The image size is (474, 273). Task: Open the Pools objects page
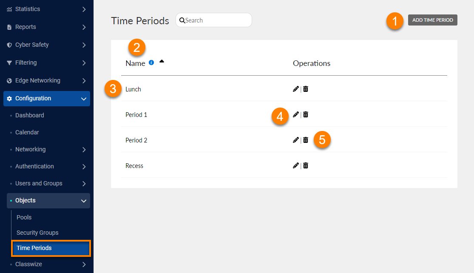pos(24,217)
